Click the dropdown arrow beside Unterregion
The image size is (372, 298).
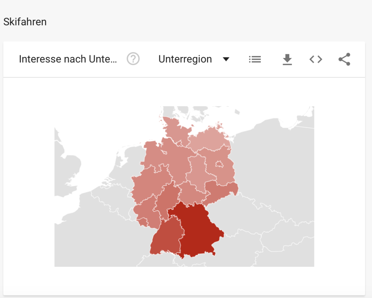click(226, 59)
